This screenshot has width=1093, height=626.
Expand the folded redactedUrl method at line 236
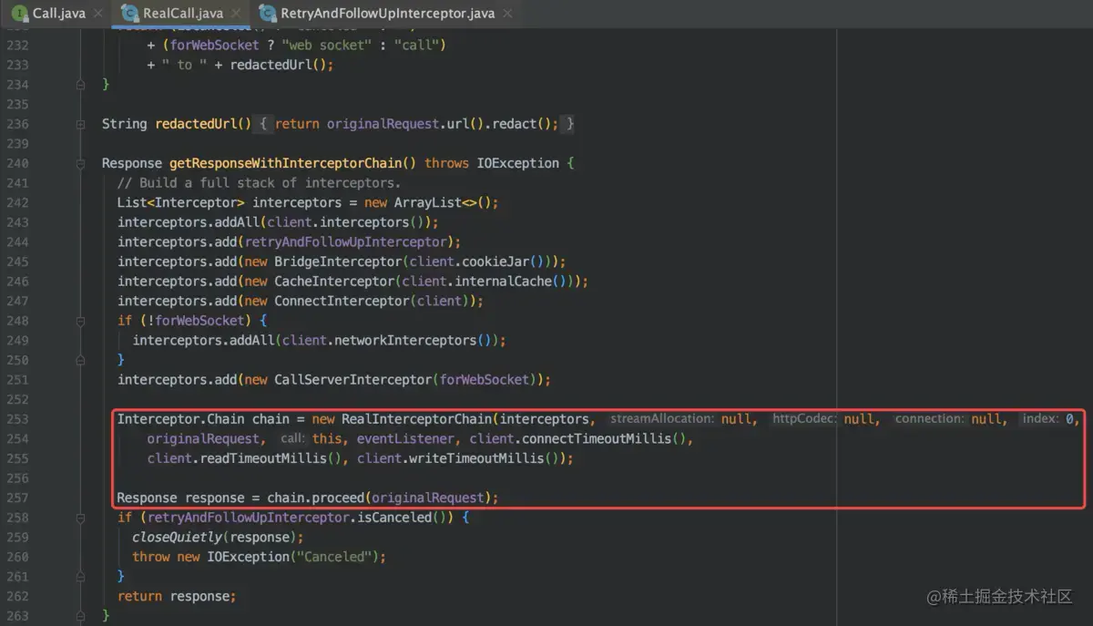(x=81, y=124)
